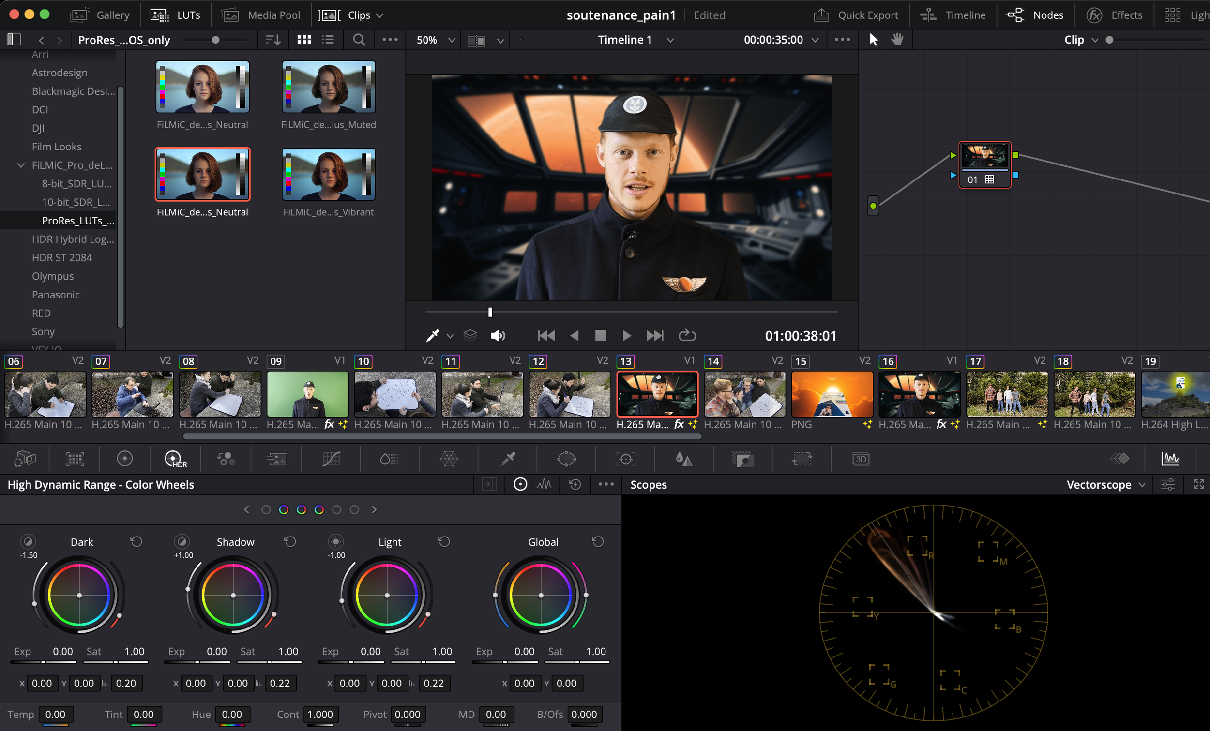Open the RGB Mixer palette
The width and height of the screenshot is (1210, 731).
[226, 459]
